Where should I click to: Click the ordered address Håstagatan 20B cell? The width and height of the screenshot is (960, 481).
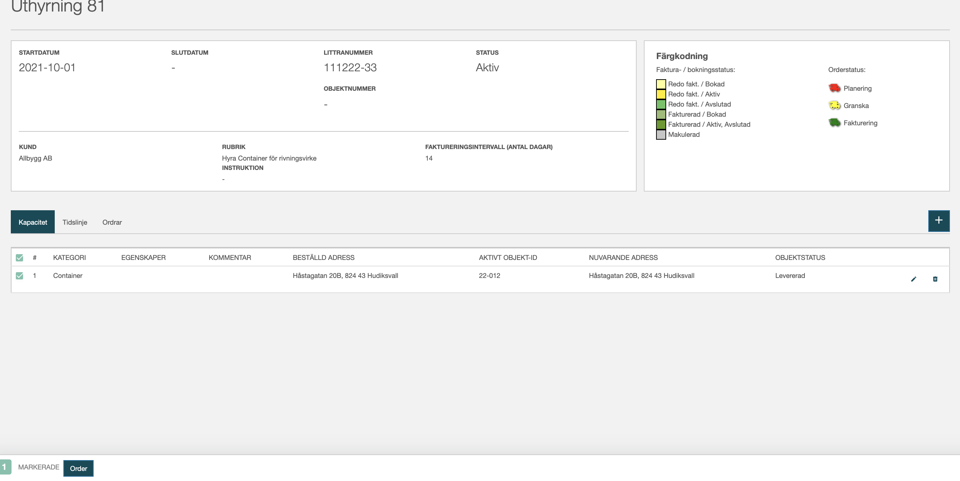345,276
